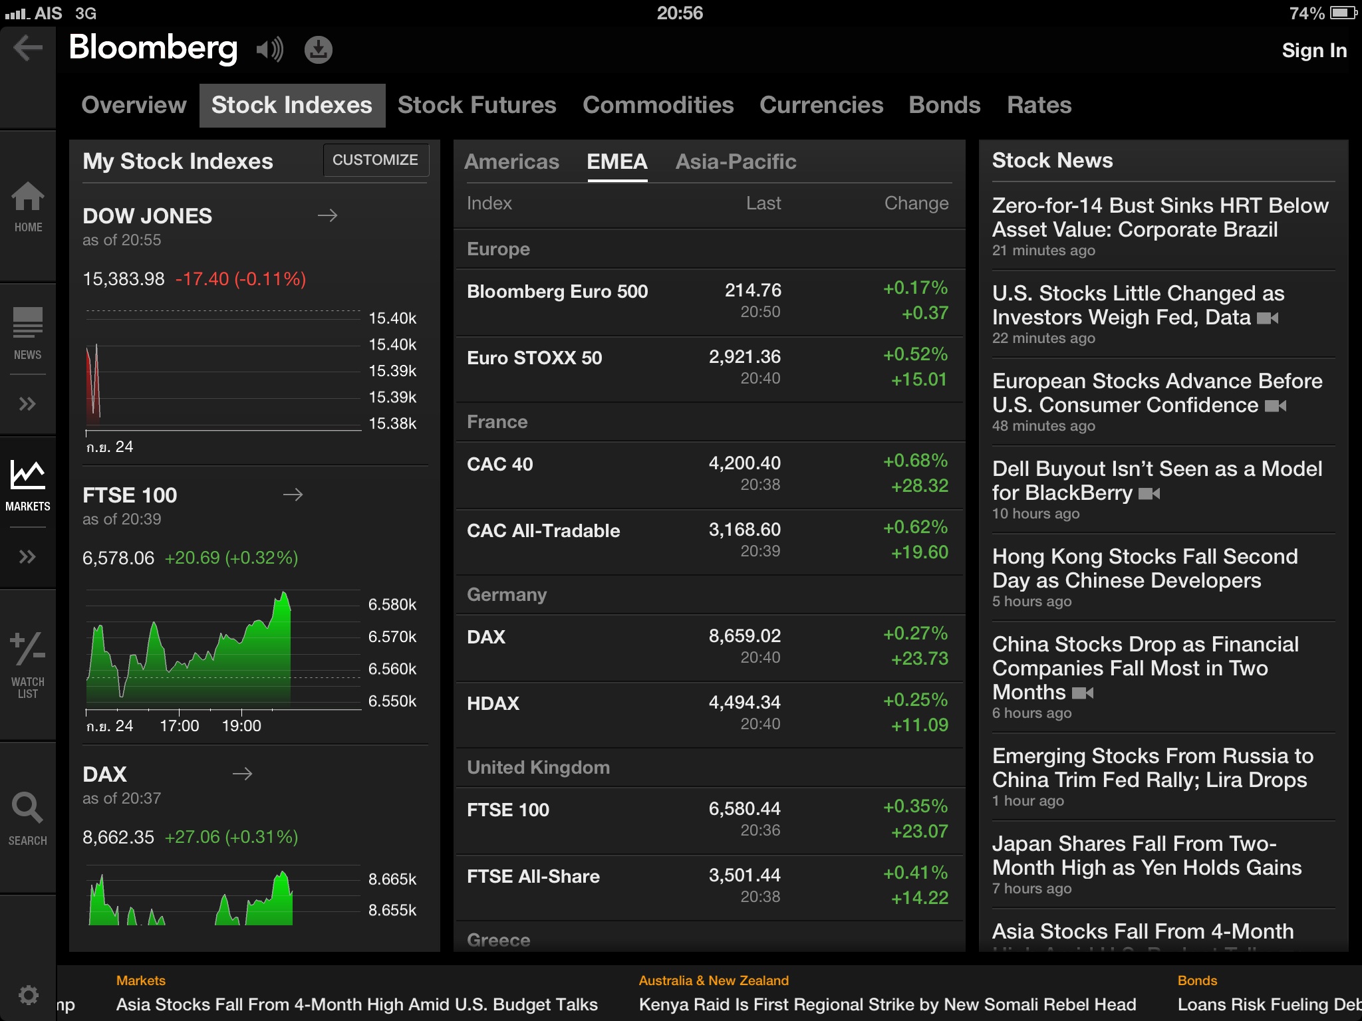
Task: Open the settings gear icon
Action: (x=28, y=995)
